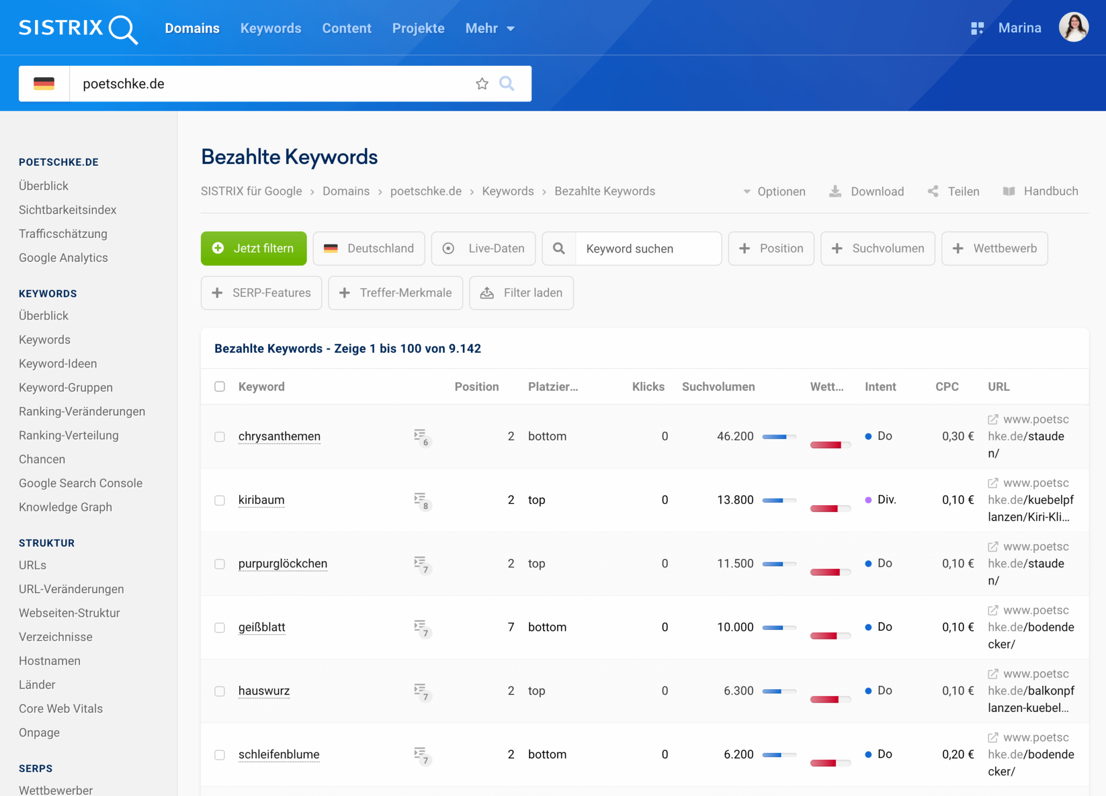1106x796 pixels.
Task: Click the Suchvolumen bar for chrysanthemen
Action: coord(778,437)
